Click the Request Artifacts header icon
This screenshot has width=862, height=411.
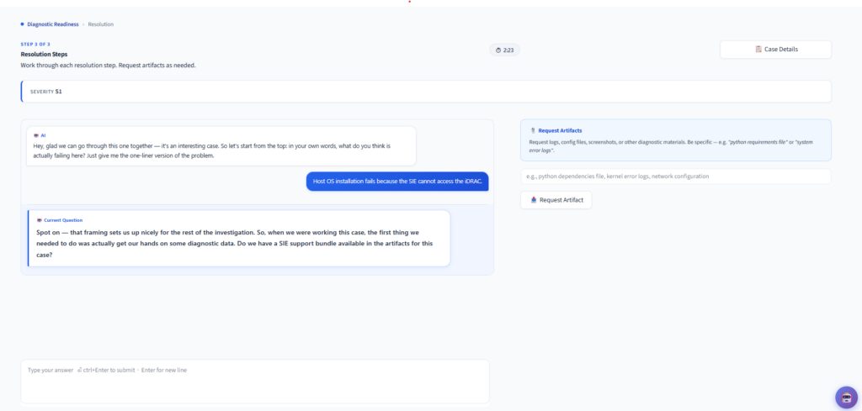point(533,131)
